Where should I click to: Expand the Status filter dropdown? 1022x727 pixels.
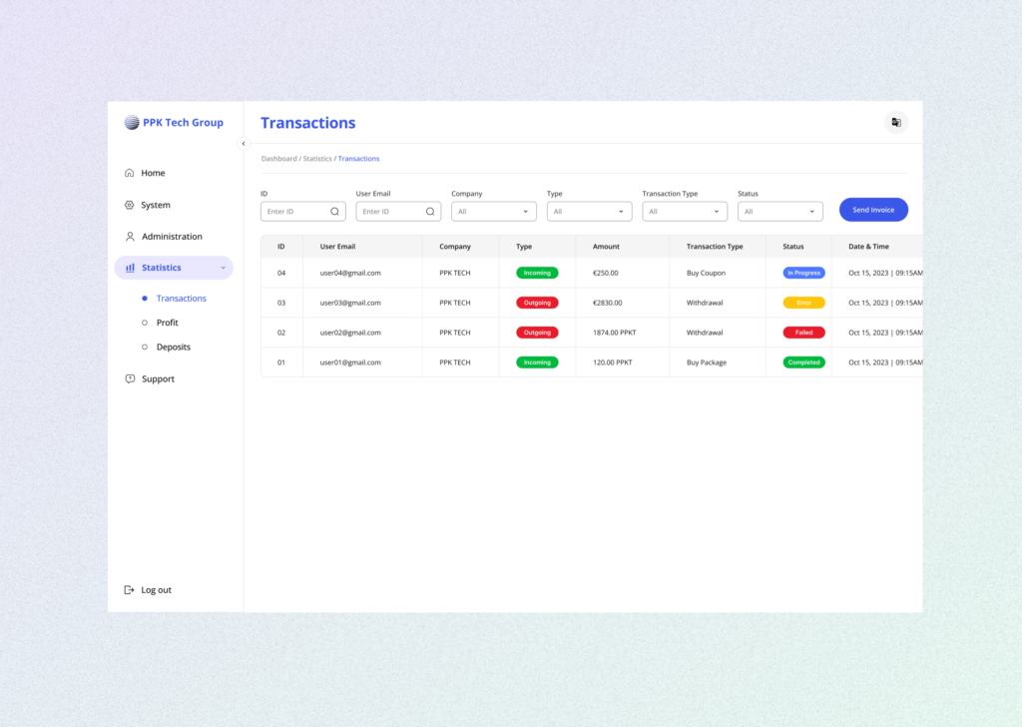(x=779, y=212)
